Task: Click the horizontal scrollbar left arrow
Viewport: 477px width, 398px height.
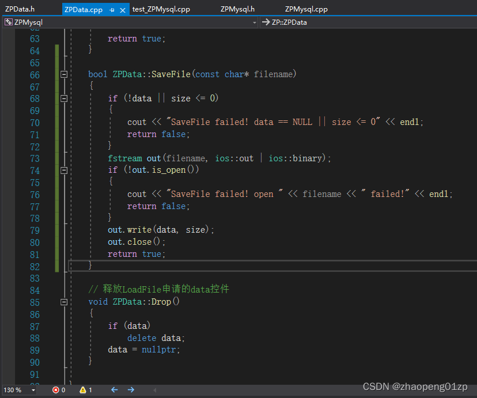Action: (x=155, y=390)
